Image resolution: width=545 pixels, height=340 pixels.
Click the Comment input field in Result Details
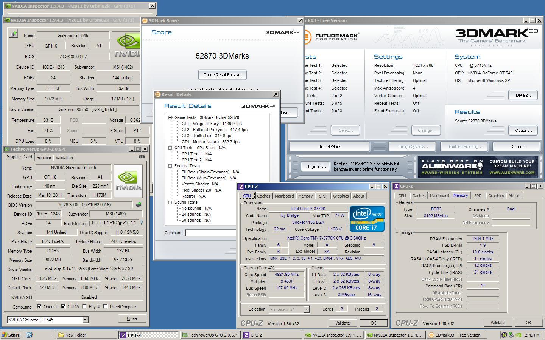coord(211,233)
